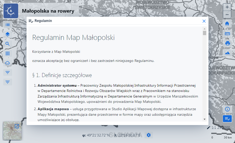Close the Regulamin dialog
This screenshot has width=235, height=143.
click(x=204, y=21)
